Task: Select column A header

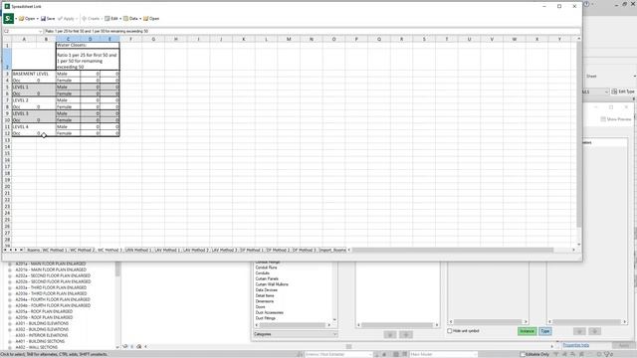Action: (x=24, y=39)
